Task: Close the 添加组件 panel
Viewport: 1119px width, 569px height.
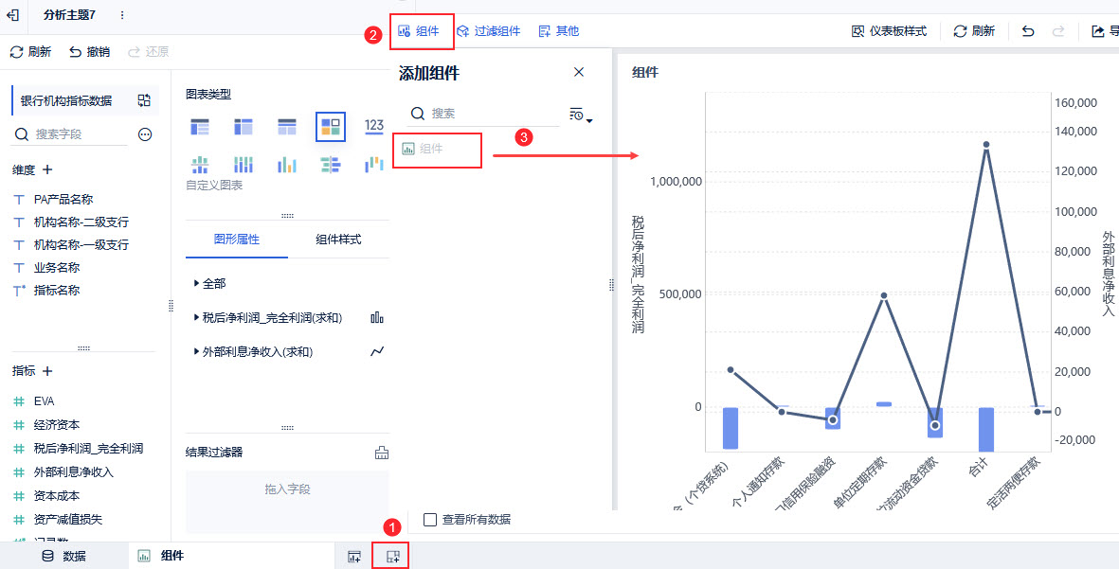Action: 579,72
